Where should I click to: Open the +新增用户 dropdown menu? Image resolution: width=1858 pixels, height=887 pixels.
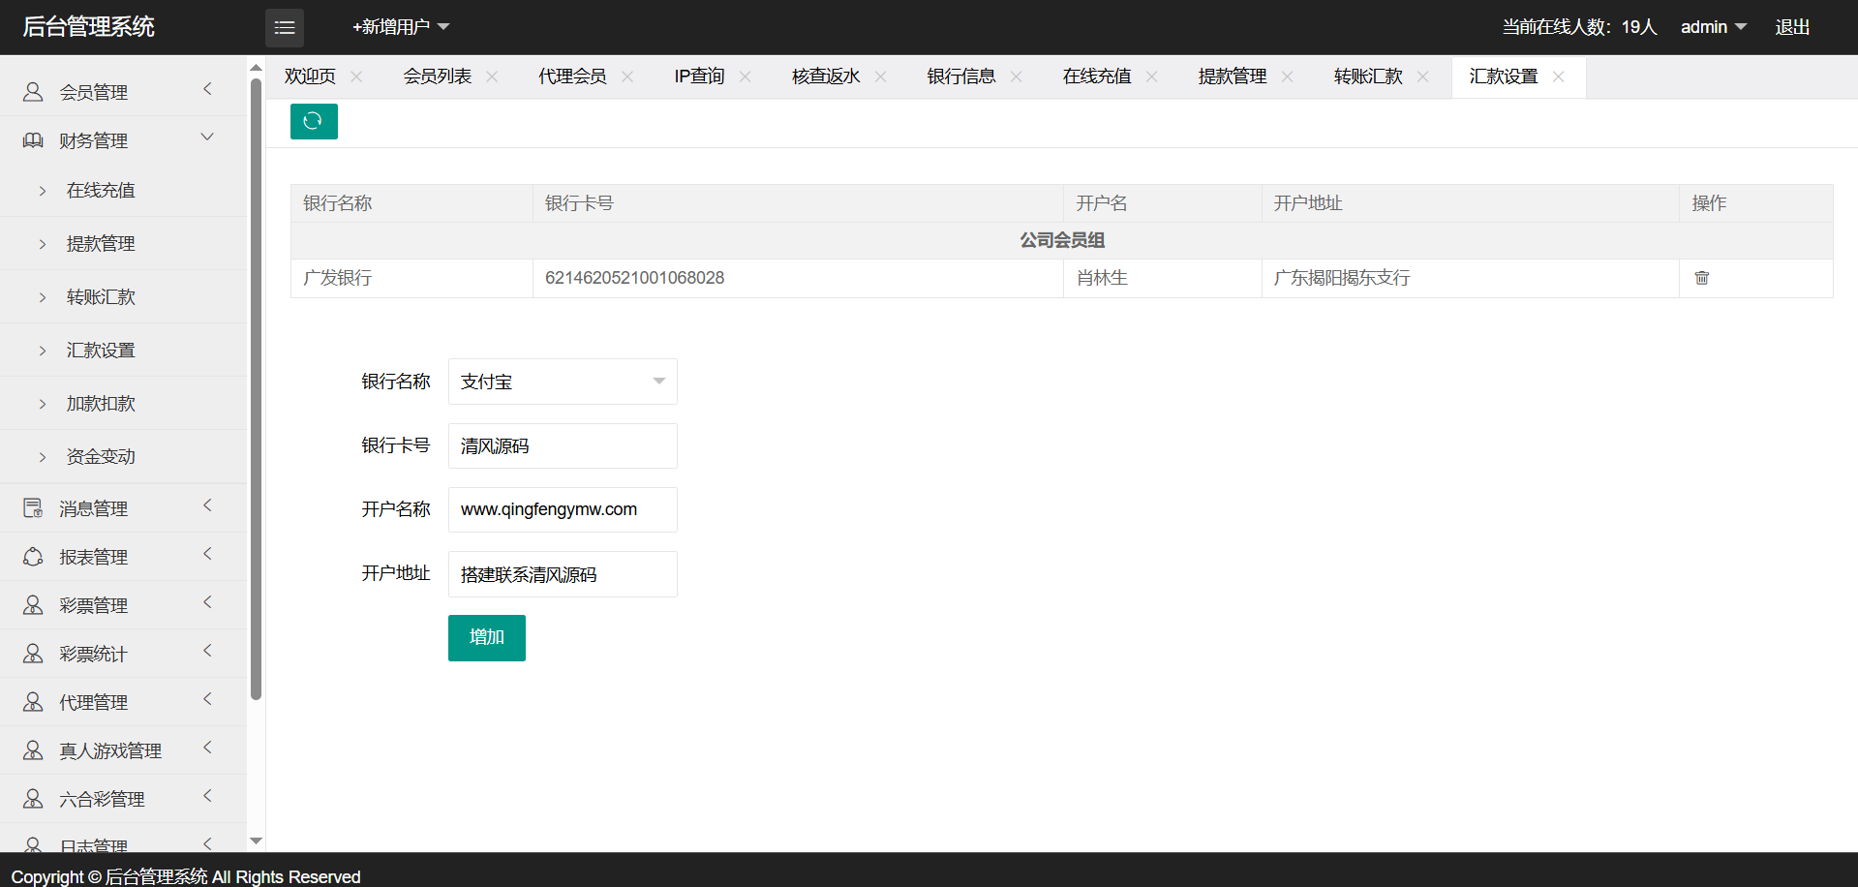[400, 27]
